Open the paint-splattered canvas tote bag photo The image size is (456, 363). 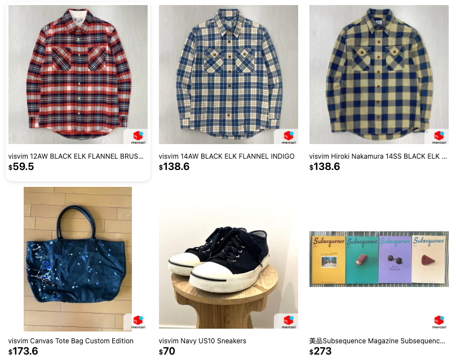click(x=78, y=259)
